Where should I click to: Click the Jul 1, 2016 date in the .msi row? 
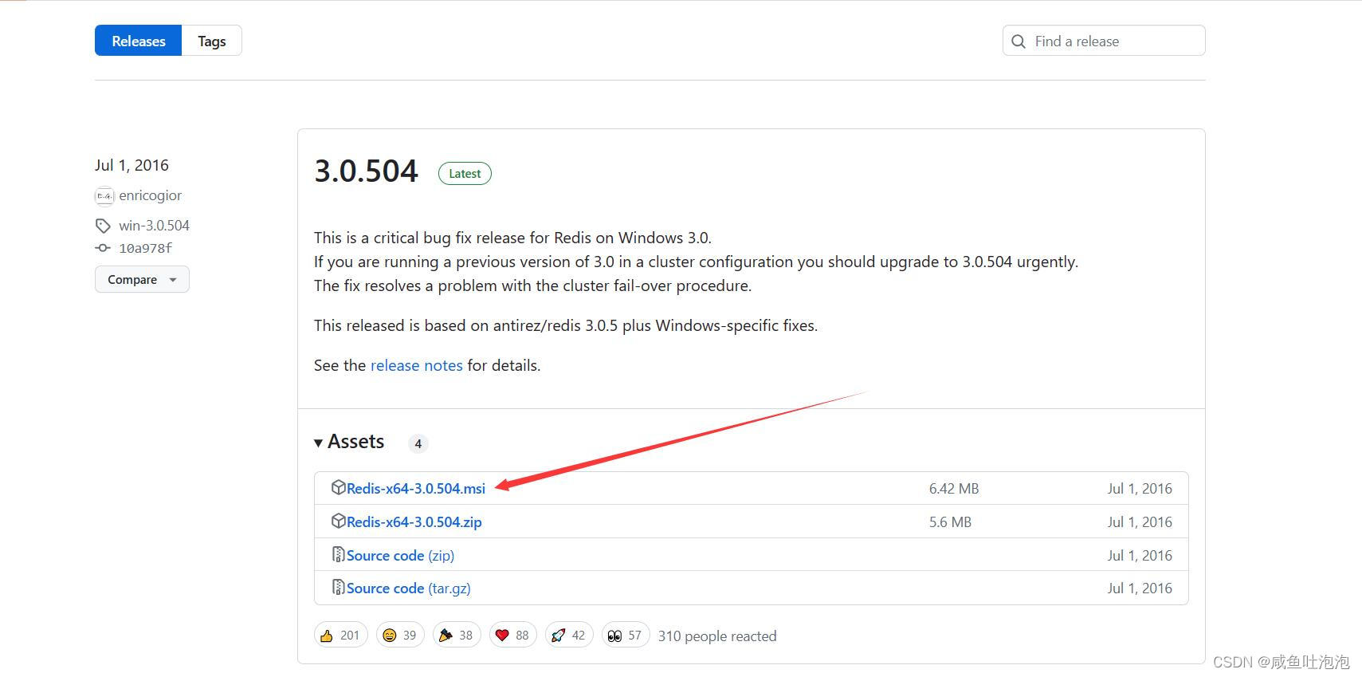tap(1140, 488)
